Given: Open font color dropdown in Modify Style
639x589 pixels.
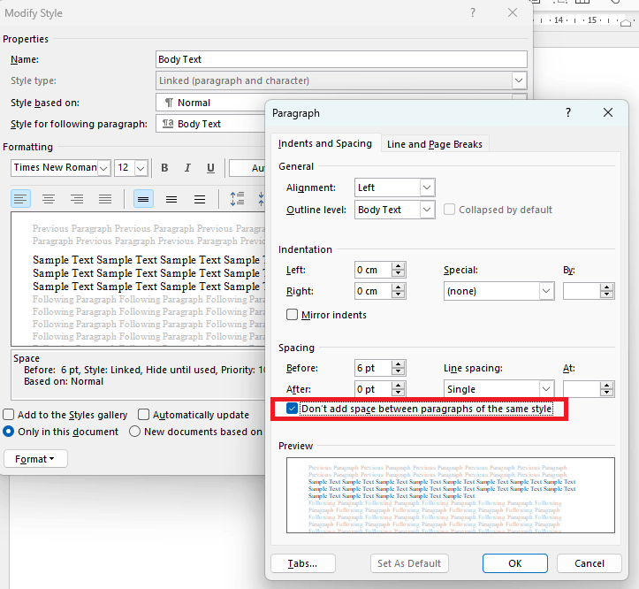Looking at the screenshot, I should pos(247,168).
